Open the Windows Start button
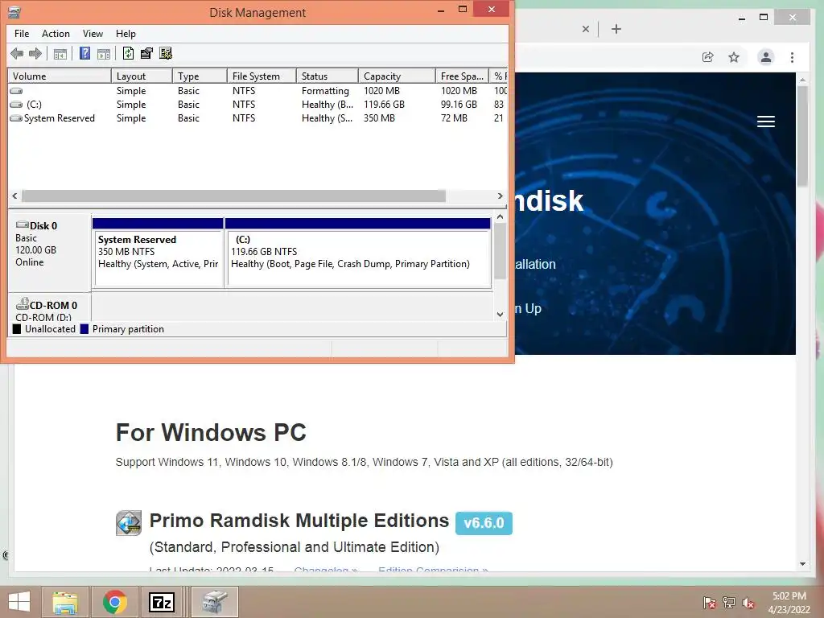This screenshot has width=824, height=618. [x=19, y=602]
